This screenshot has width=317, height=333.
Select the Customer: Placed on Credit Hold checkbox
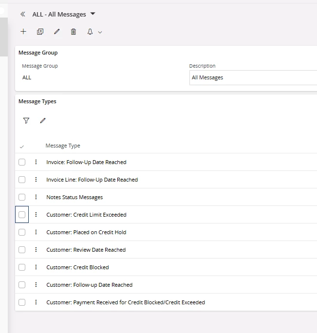click(22, 232)
